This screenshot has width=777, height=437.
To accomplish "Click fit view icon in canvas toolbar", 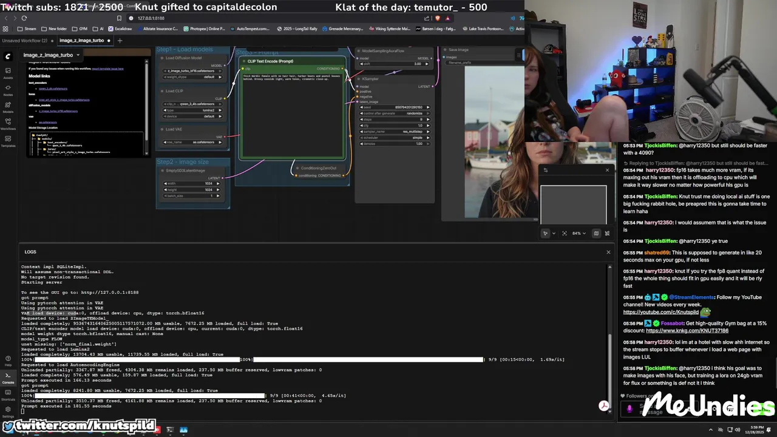I will point(565,233).
